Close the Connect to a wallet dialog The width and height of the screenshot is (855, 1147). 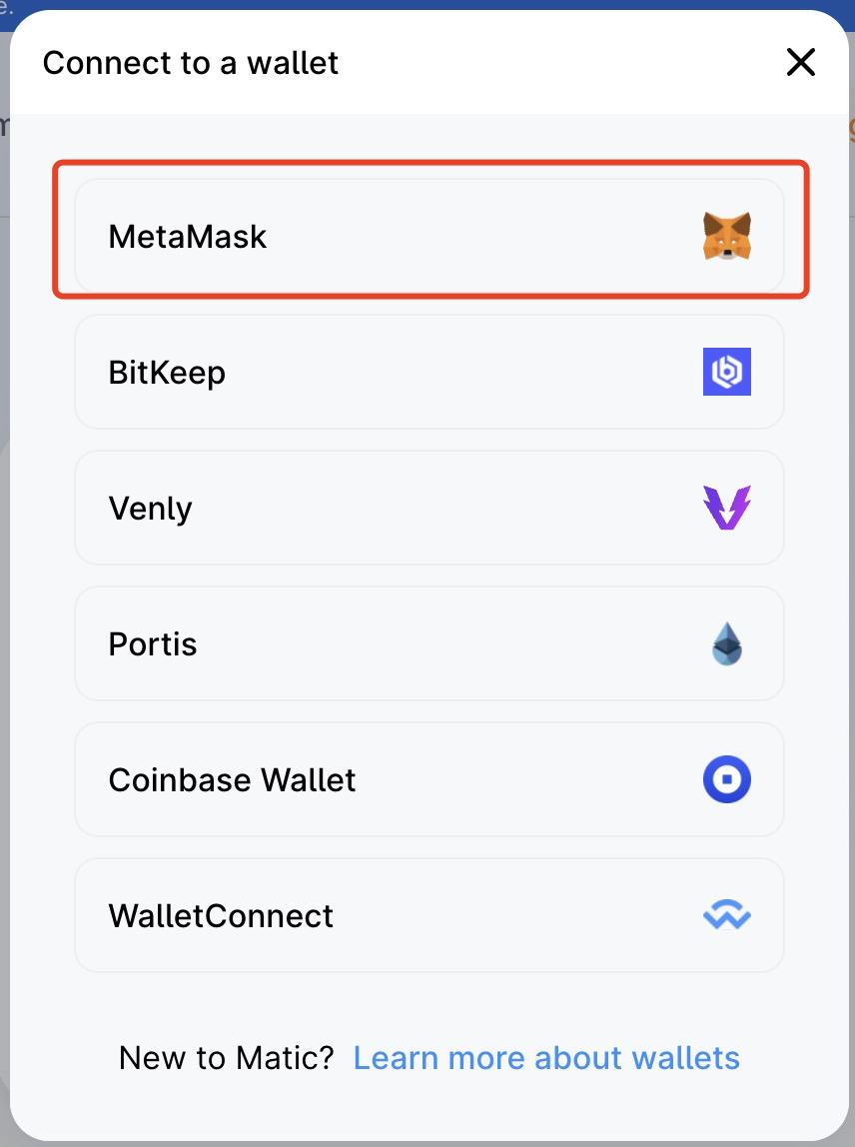pyautogui.click(x=801, y=62)
